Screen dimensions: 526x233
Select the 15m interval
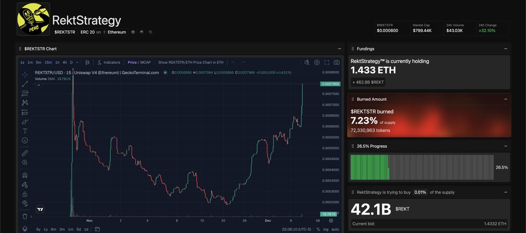click(48, 62)
